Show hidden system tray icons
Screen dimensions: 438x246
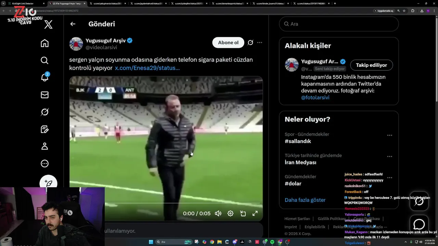[x=406, y=242]
